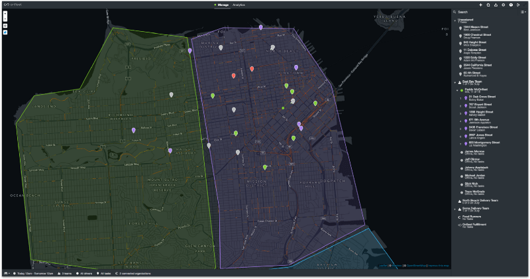Toggle the map recenter location button
This screenshot has height=279, width=530.
(x=6, y=25)
